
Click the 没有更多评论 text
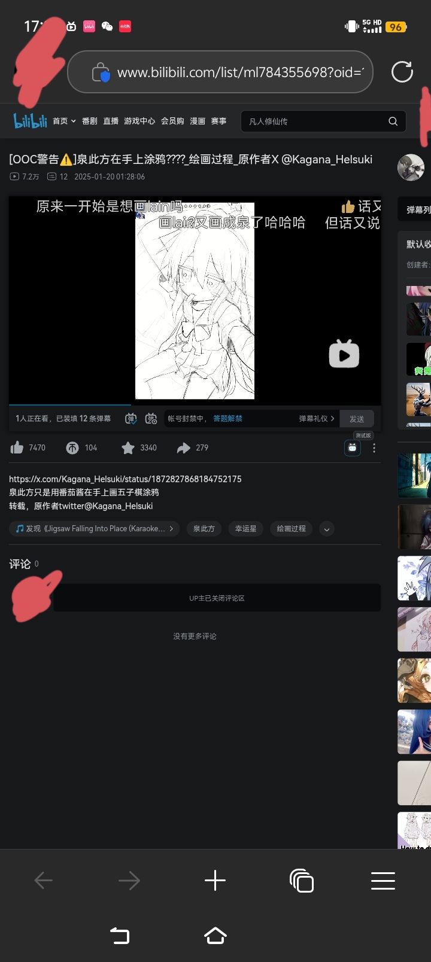pos(195,637)
